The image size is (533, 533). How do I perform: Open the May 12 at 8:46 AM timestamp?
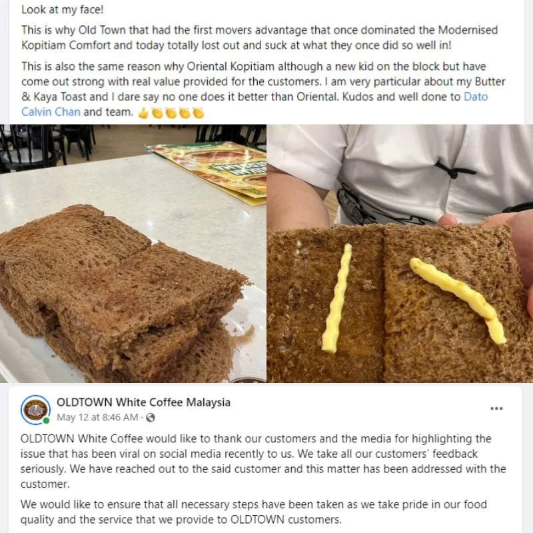coord(97,417)
